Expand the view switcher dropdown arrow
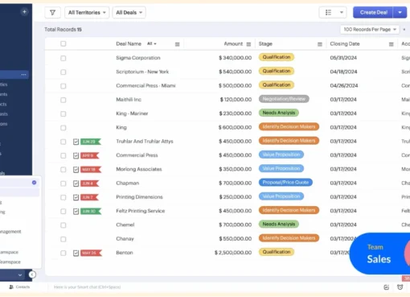 (342, 13)
